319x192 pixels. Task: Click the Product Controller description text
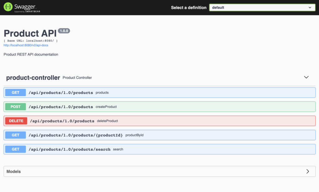pos(77,78)
